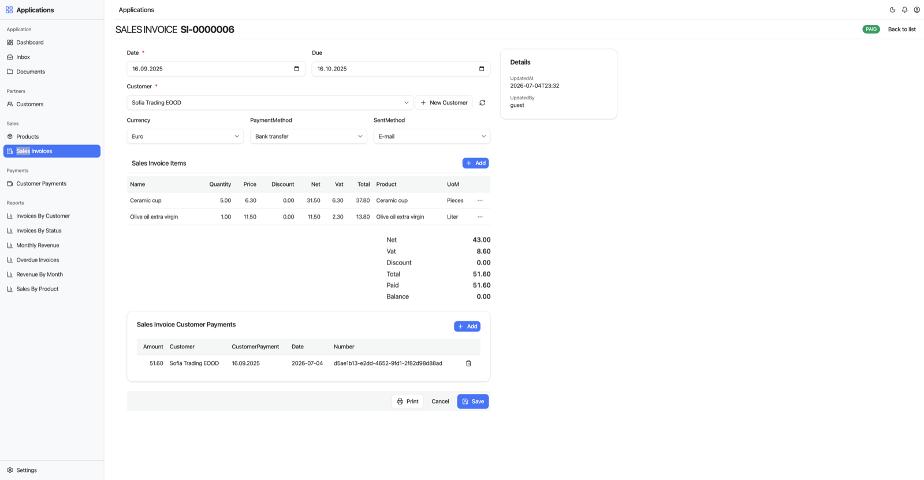Image resolution: width=924 pixels, height=480 pixels.
Task: Click the New Customer button
Action: pos(444,103)
